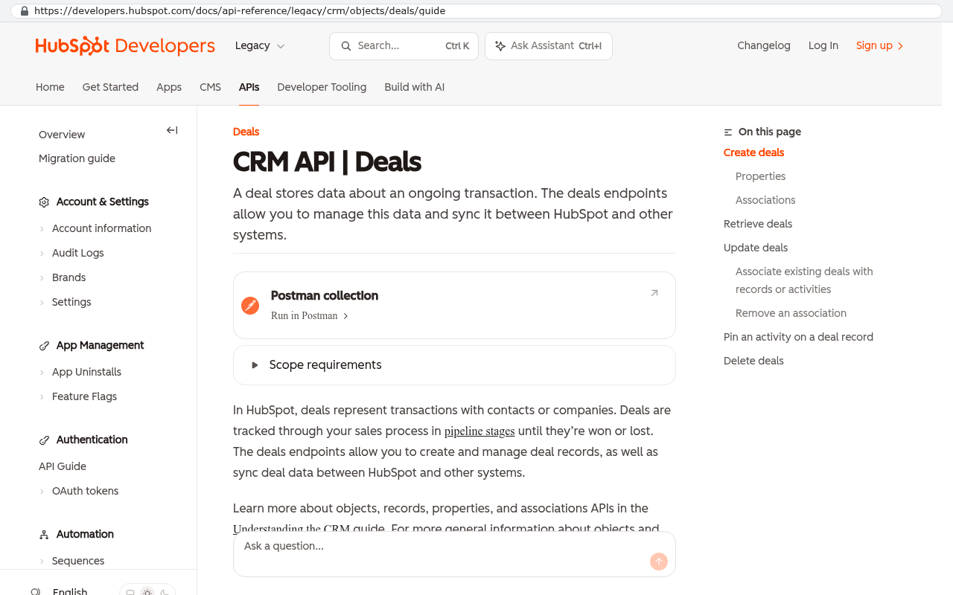Expand OAuth tokens sidebar item
The width and height of the screenshot is (953, 595).
tap(79, 491)
